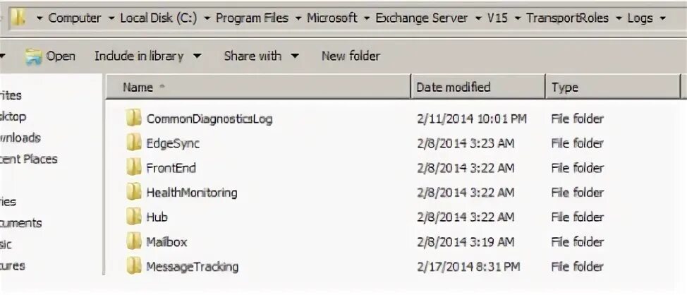The image size is (687, 295).
Task: Click the Hub folder icon
Action: pos(134,217)
